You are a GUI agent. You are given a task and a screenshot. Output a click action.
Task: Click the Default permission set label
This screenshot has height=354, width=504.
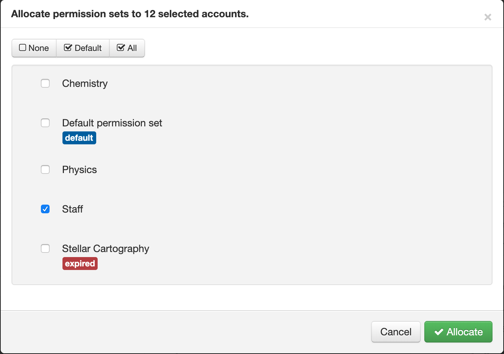coord(112,123)
